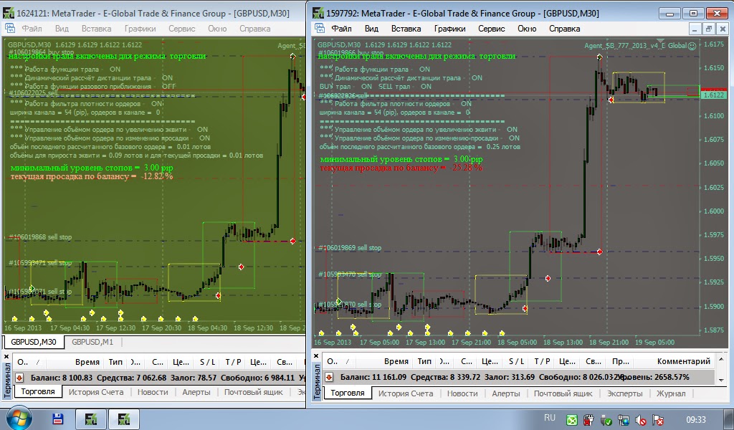Image resolution: width=734 pixels, height=430 pixels.
Task: Click RU language indicator on taskbar
Action: tap(550, 418)
